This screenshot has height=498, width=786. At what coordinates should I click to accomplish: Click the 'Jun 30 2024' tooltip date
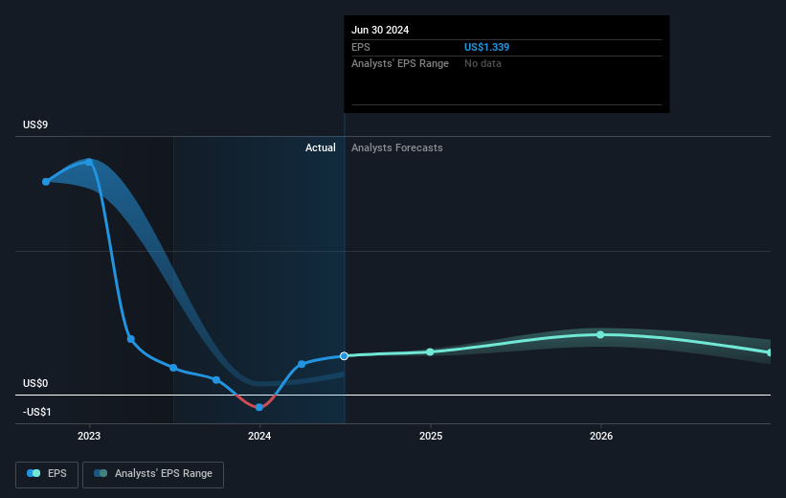380,30
